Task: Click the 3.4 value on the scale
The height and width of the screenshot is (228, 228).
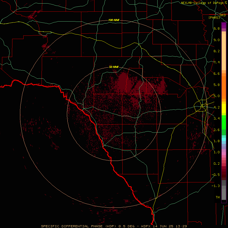Action: (217, 119)
